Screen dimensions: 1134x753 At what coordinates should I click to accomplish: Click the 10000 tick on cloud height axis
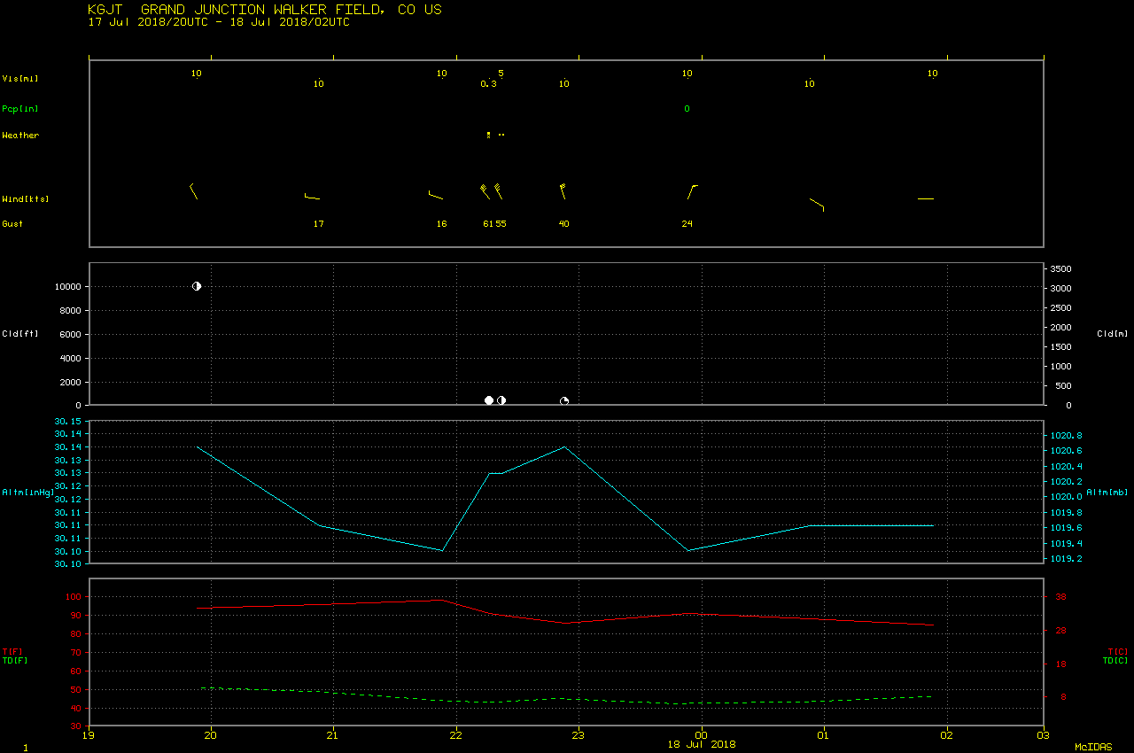tap(68, 287)
